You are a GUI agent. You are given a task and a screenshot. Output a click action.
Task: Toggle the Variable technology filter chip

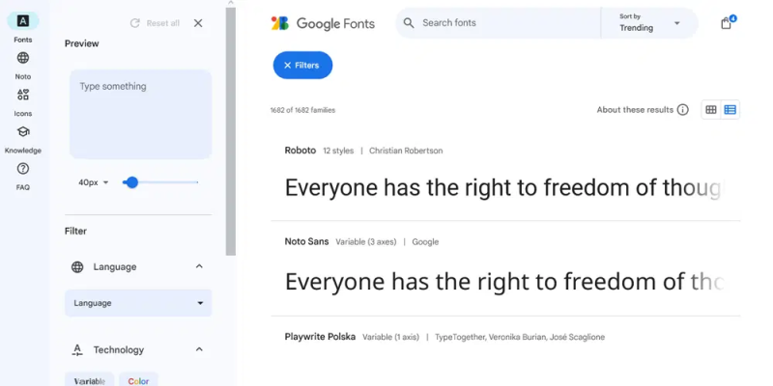click(x=89, y=380)
